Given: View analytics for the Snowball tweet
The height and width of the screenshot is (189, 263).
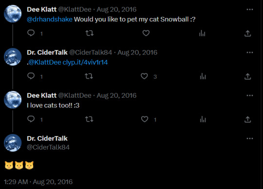Looking at the screenshot, I should click(x=202, y=34).
